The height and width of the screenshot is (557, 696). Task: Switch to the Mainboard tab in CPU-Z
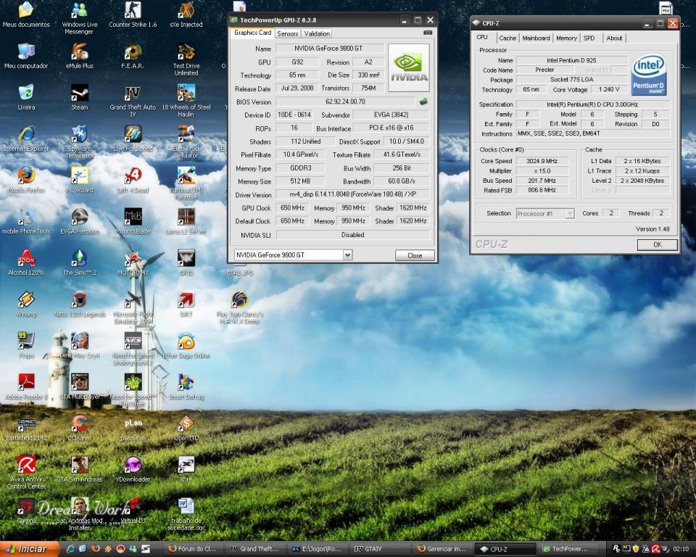pos(536,38)
